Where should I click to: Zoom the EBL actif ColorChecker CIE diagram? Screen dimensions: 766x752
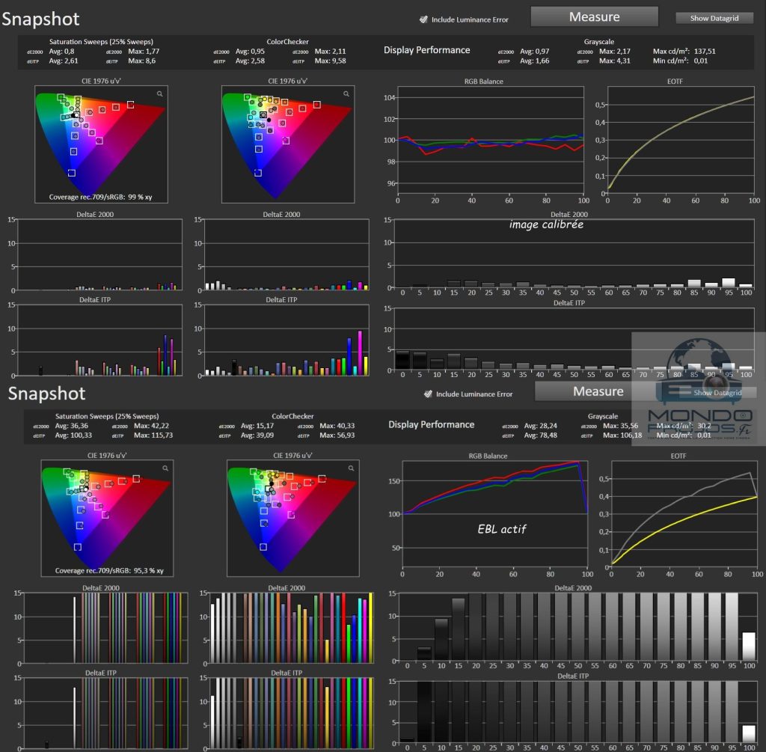click(351, 468)
